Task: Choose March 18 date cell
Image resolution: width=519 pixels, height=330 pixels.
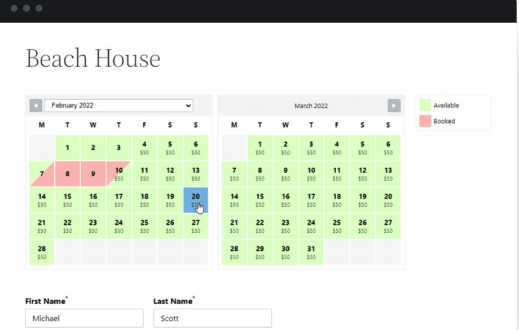Action: (x=337, y=200)
